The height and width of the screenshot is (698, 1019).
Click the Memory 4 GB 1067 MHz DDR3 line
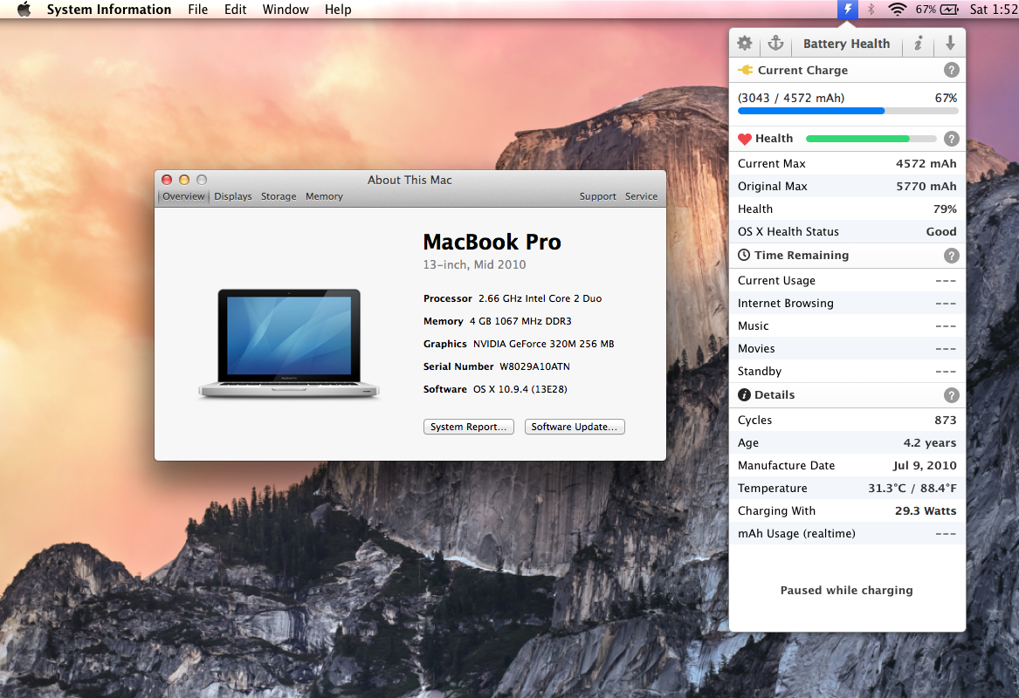497,321
